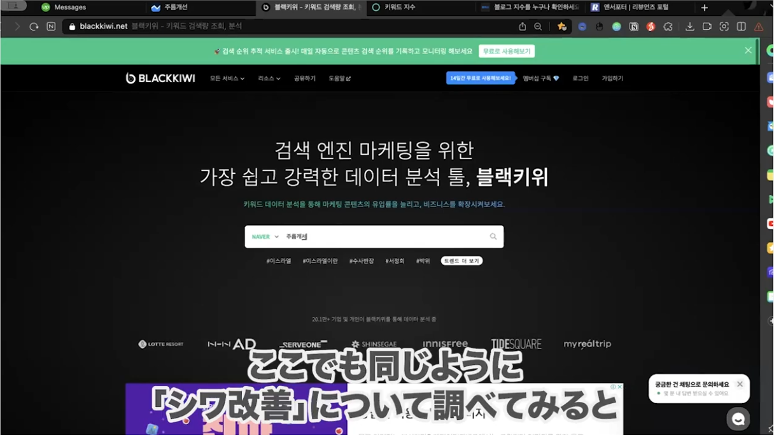This screenshot has width=774, height=435.
Task: Expand the 리소스 menu
Action: pyautogui.click(x=269, y=78)
